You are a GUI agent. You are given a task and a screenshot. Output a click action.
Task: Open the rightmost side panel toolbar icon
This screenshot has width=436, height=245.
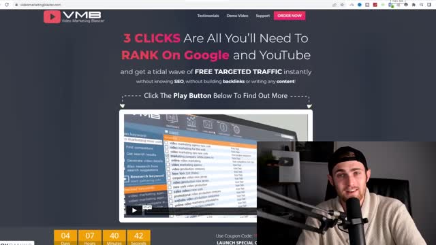[429, 5]
